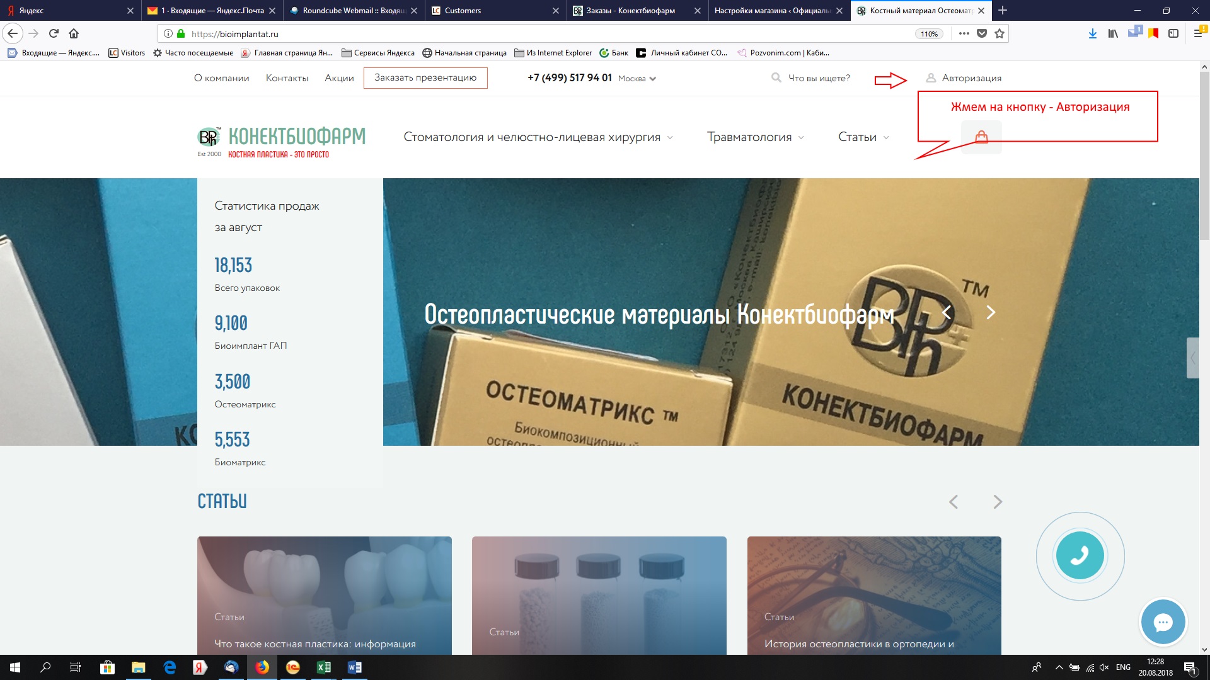
Task: Open the chat bubble widget
Action: [x=1163, y=622]
